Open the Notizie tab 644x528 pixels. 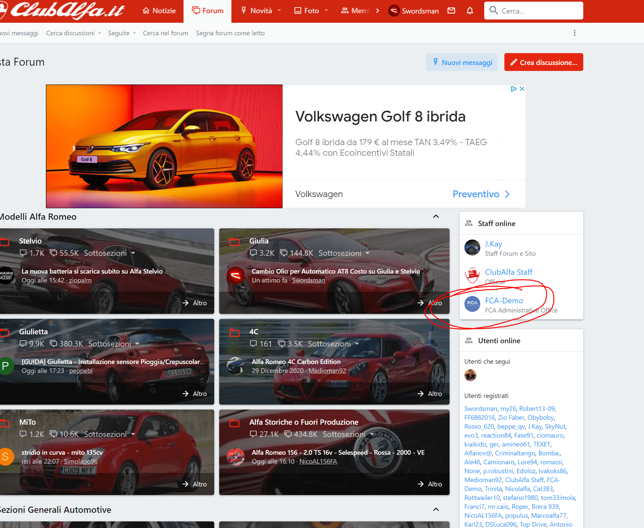tap(159, 11)
